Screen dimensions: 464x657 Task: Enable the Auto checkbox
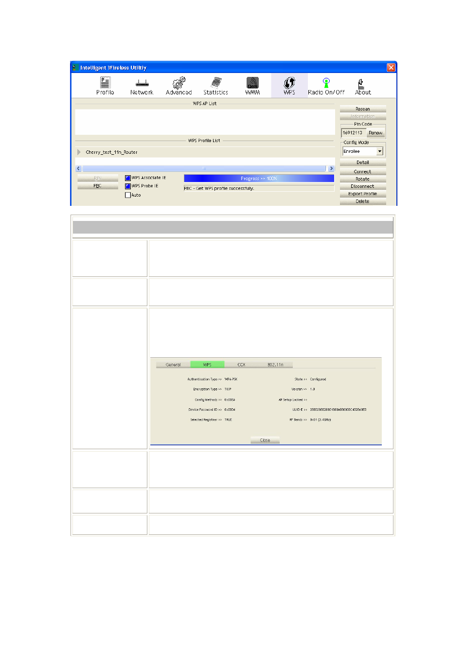pos(128,195)
